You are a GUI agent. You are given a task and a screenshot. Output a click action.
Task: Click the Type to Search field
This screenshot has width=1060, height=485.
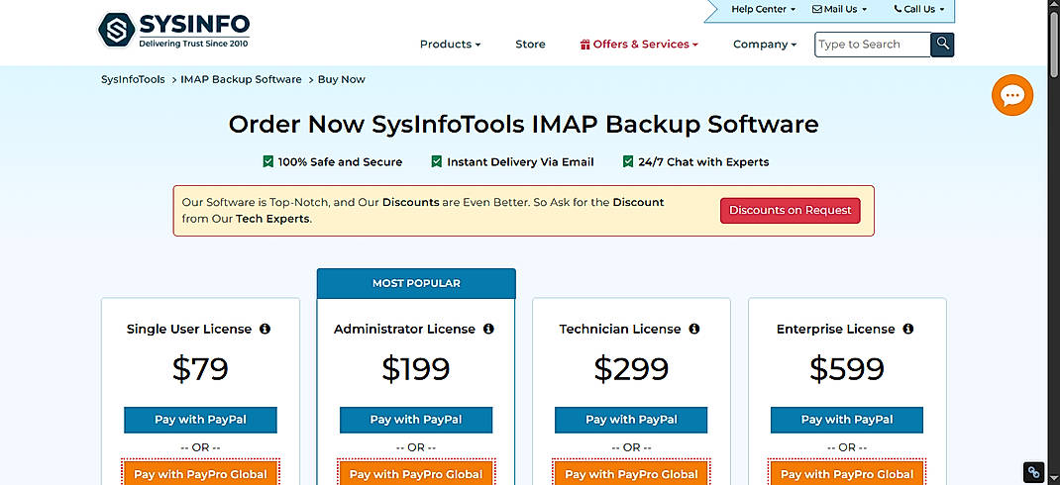click(x=873, y=45)
